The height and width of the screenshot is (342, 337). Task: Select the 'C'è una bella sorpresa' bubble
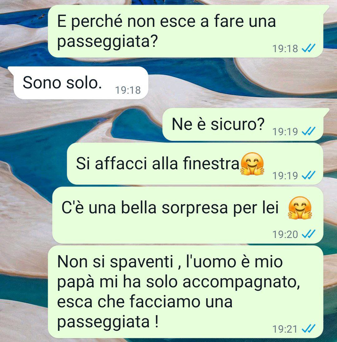[x=188, y=215]
